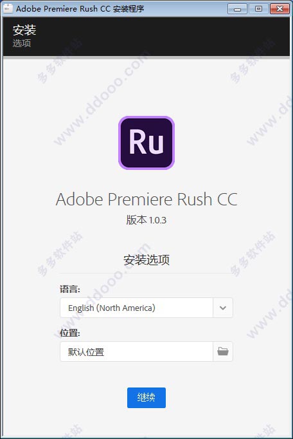The height and width of the screenshot is (439, 293).
Task: Select the 选项 subtitle under 安装
Action: pos(22,43)
